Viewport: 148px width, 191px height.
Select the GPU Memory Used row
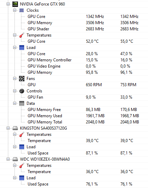pyautogui.click(x=74, y=116)
